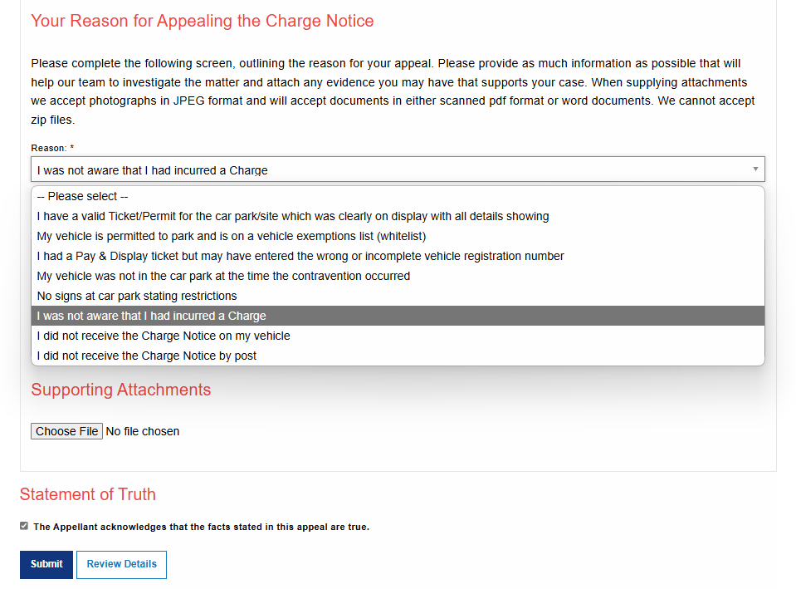
Task: Choose 'did not receive Charge Notice on my vehicle'
Action: [398, 336]
